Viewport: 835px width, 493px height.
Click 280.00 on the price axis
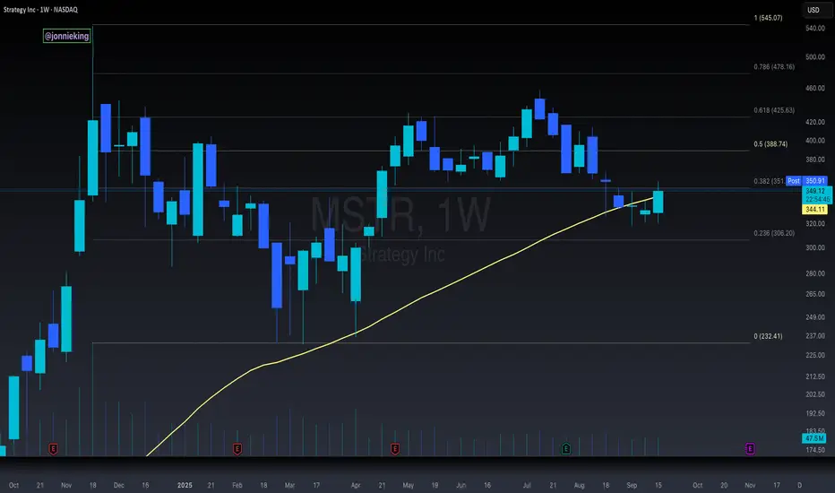pos(815,273)
